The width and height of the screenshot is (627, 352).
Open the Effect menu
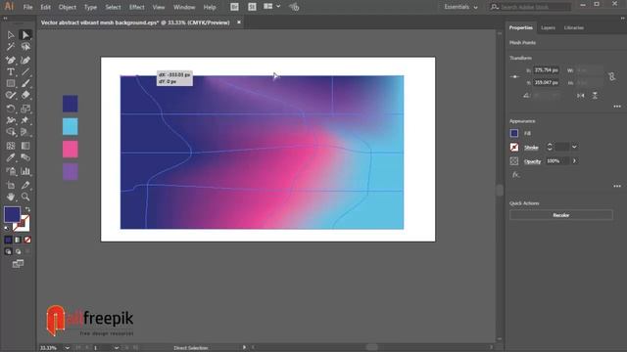pyautogui.click(x=136, y=7)
